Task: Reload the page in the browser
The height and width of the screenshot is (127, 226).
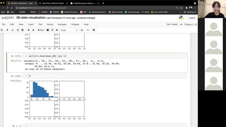Action: 7,8
